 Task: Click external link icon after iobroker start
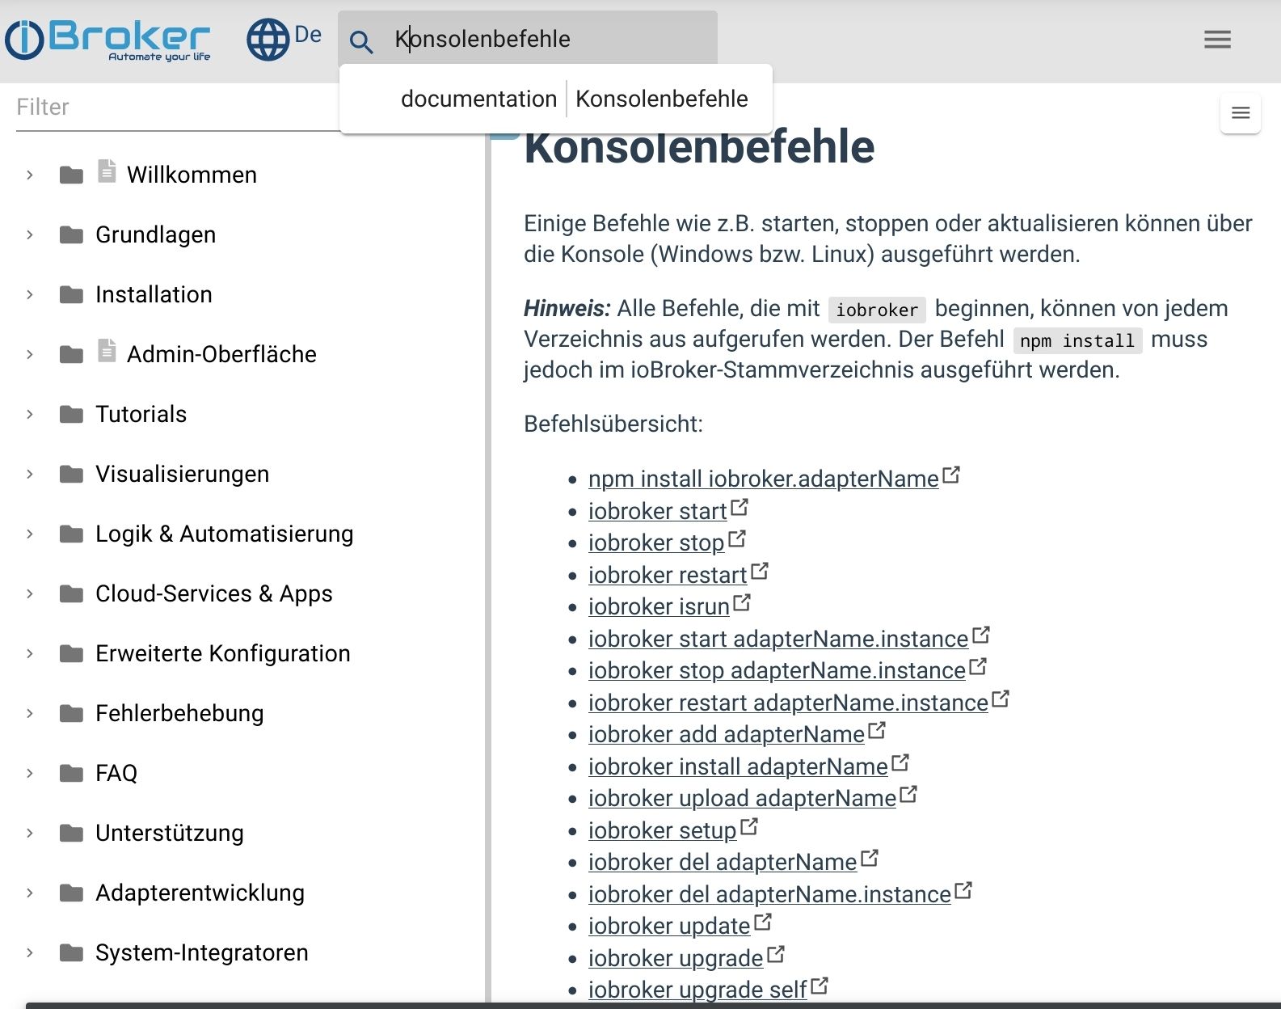click(x=740, y=508)
